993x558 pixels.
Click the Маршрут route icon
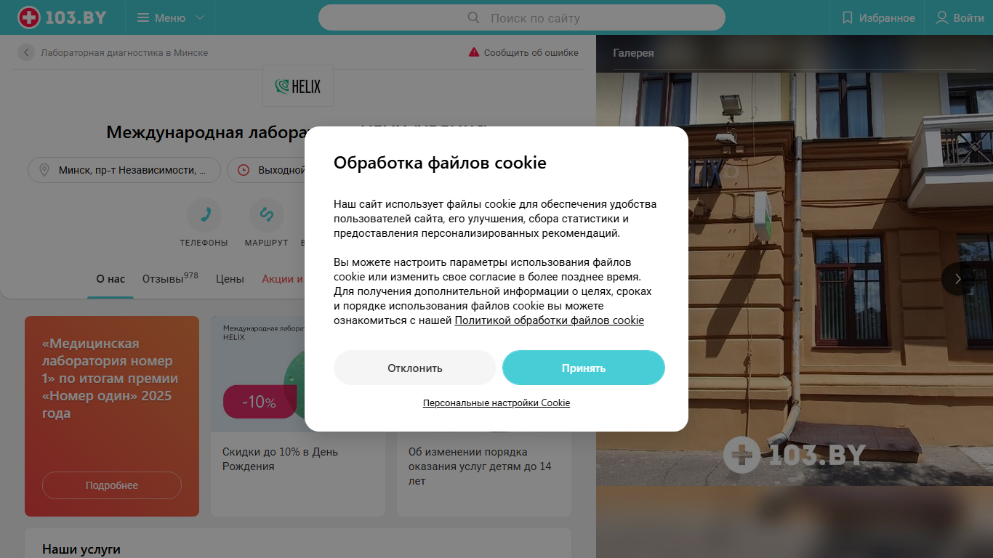click(x=266, y=214)
